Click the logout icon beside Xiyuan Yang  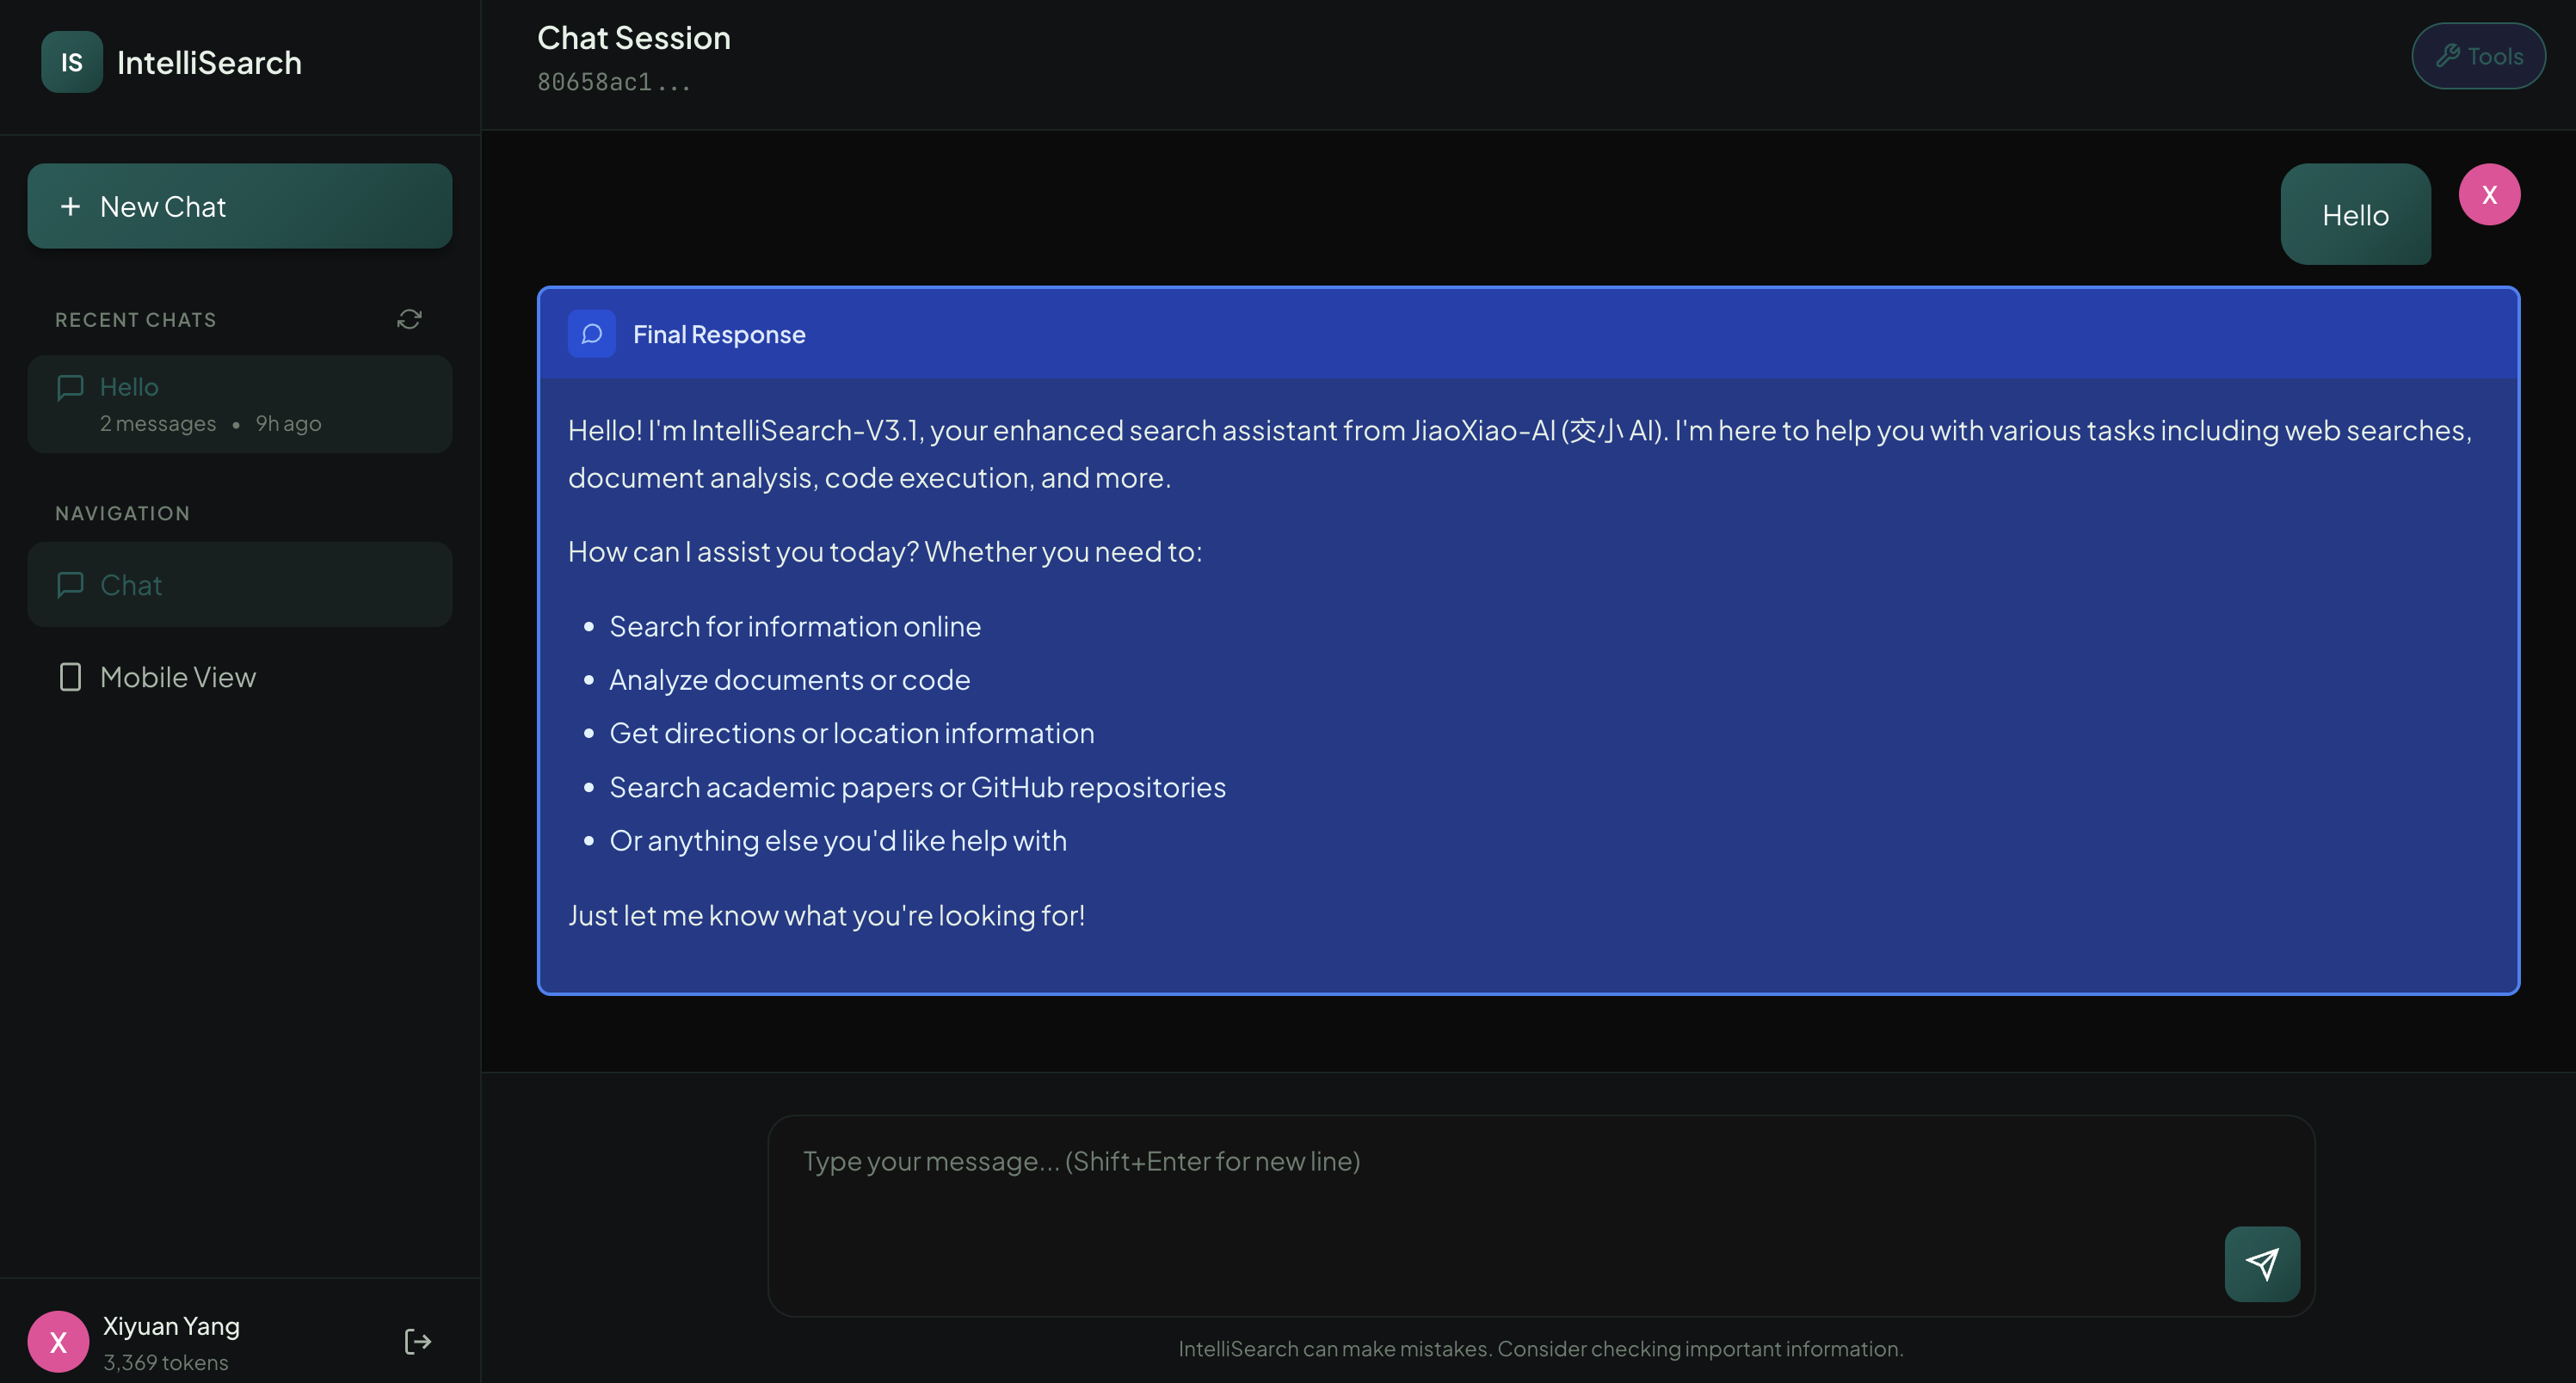pyautogui.click(x=417, y=1340)
